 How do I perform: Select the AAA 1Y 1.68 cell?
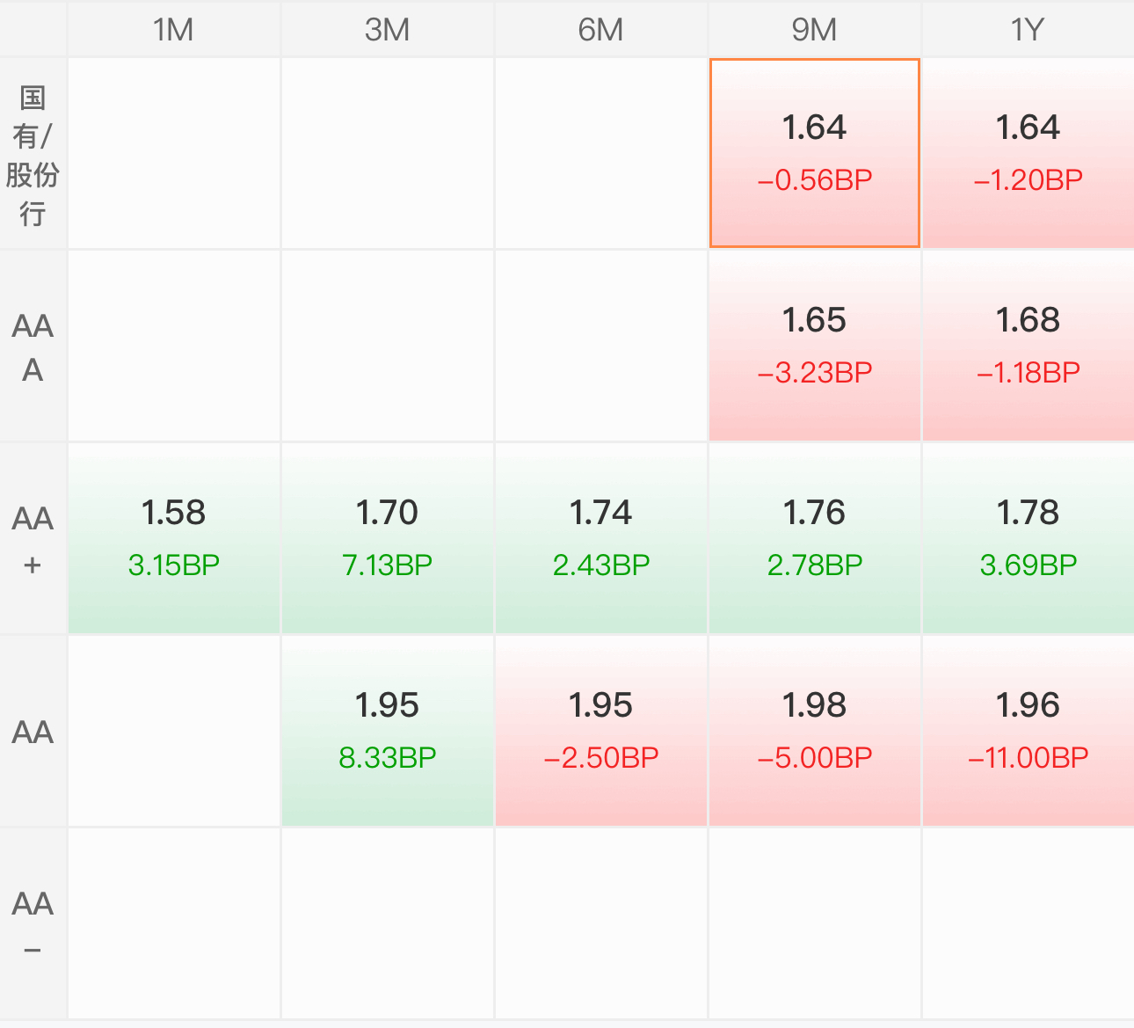click(x=1028, y=346)
